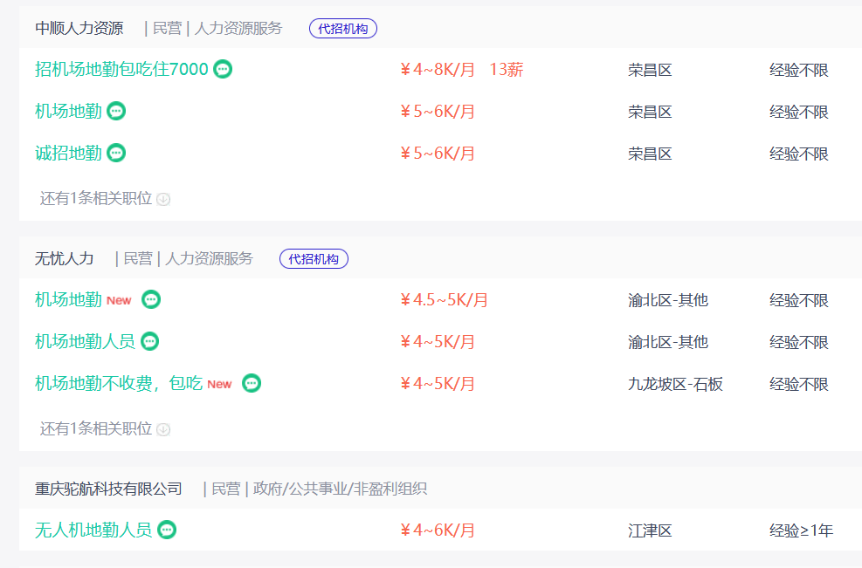
Task: Expand 还有1条相关职位 under 中顺人力资源
Action: (x=105, y=198)
